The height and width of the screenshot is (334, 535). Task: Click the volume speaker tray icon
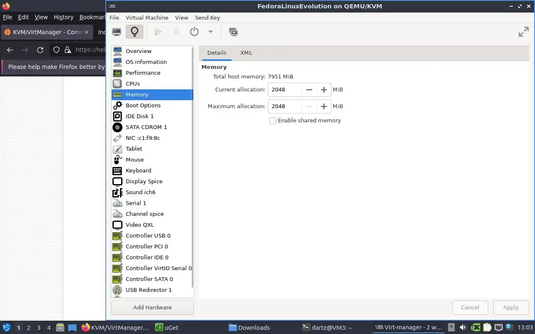tap(463, 328)
